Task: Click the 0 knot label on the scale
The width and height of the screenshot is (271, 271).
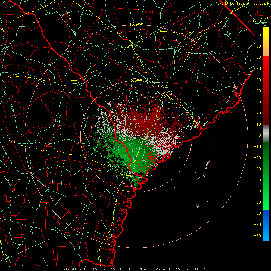Action: [260, 135]
